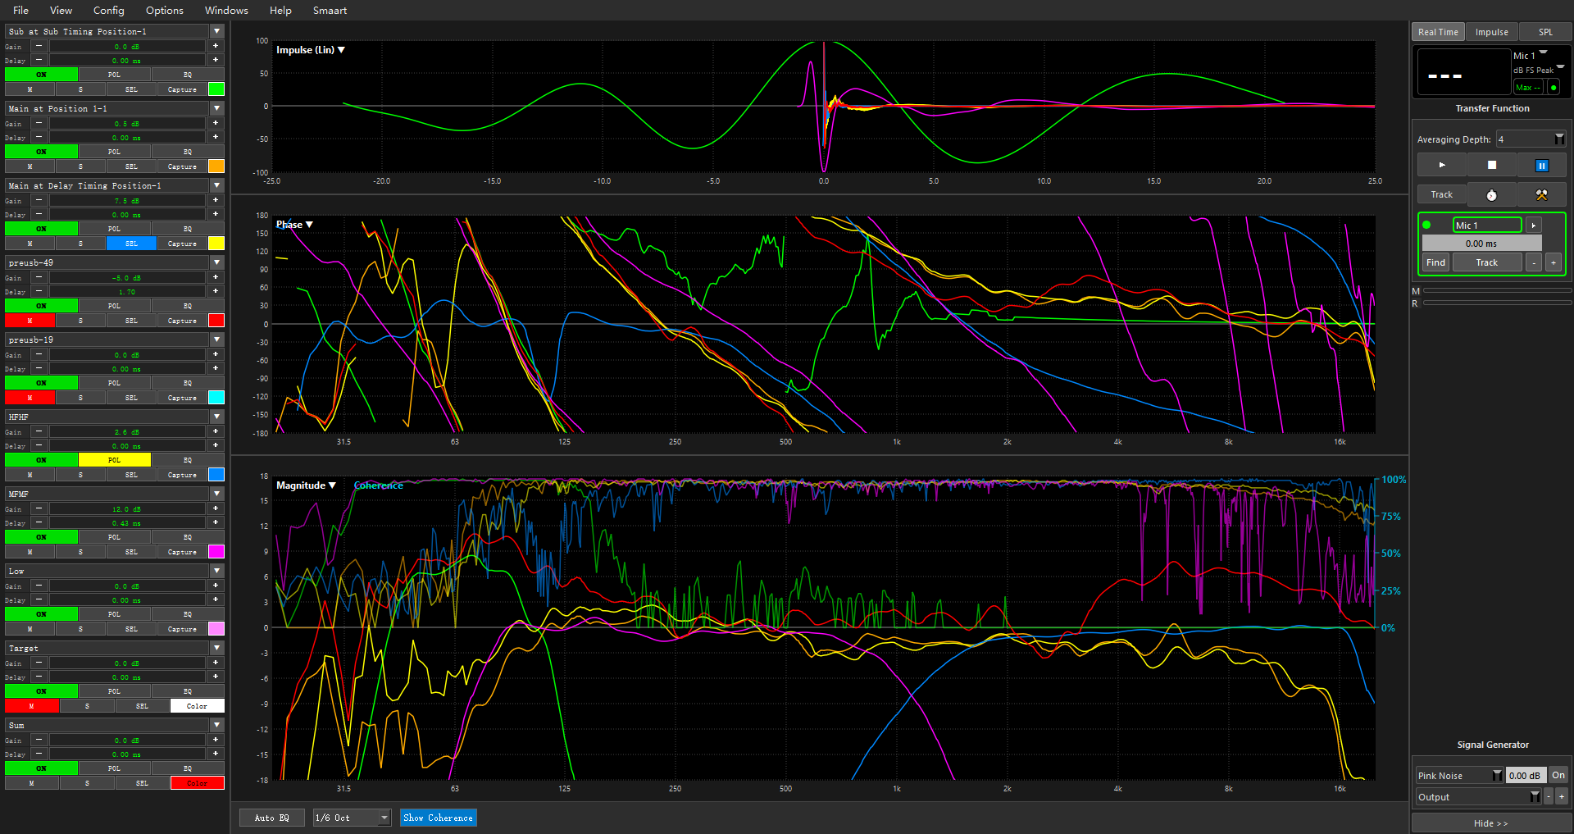Screen dimensions: 1574x834
Task: Click the blue pause button
Action: [1541, 165]
